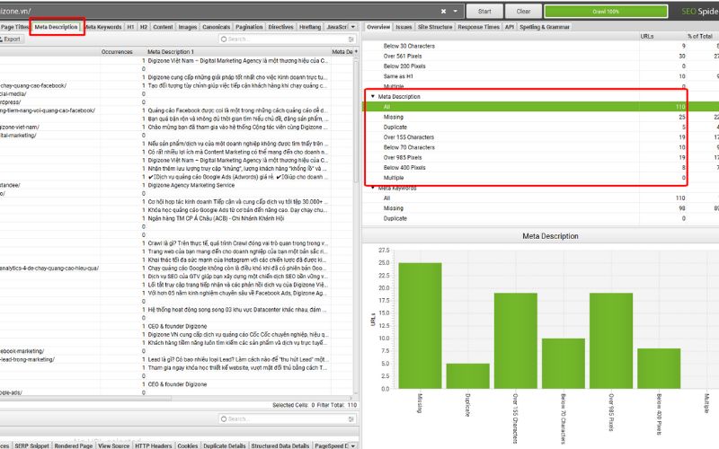Click the Over 155 Characters chart bar
This screenshot has width=719, height=449.
[x=515, y=340]
